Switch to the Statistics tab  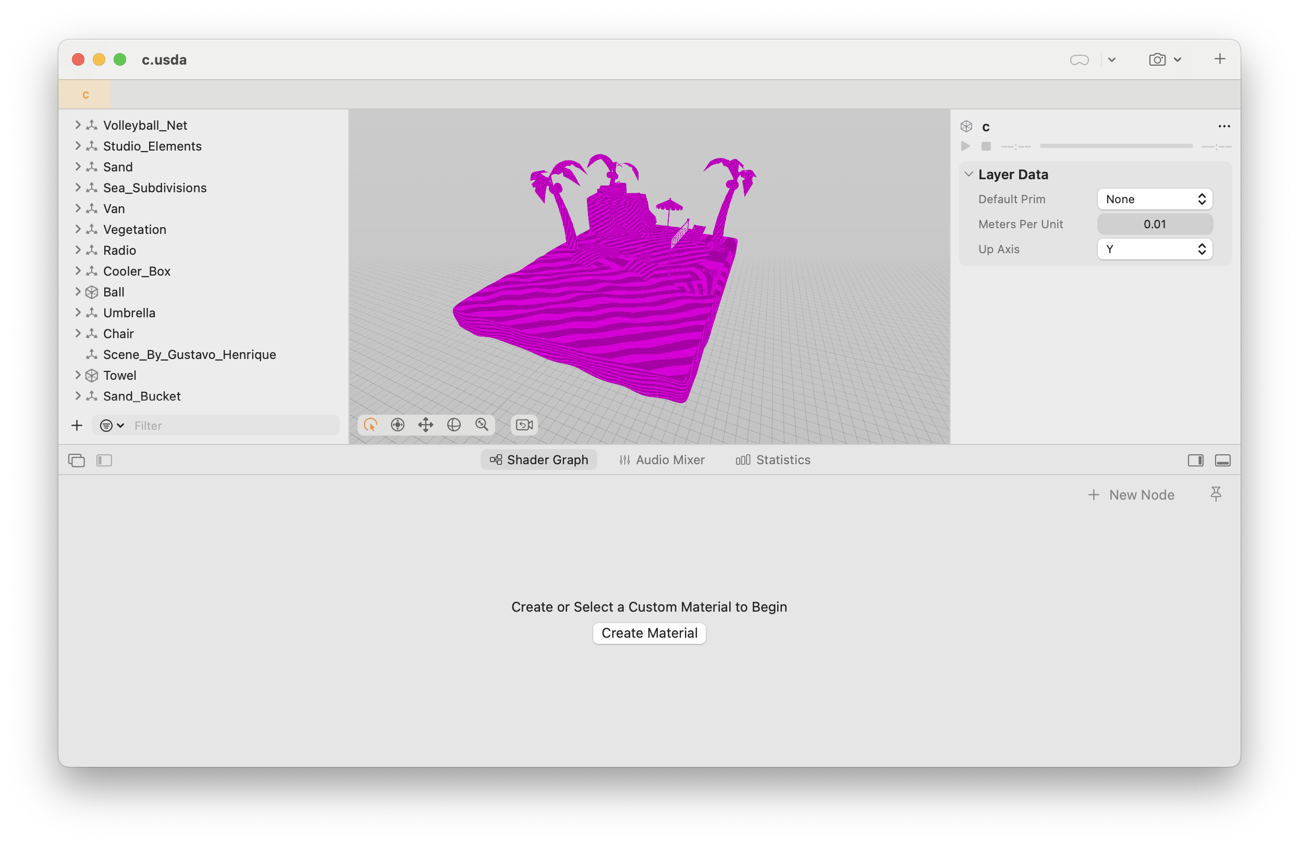click(773, 460)
